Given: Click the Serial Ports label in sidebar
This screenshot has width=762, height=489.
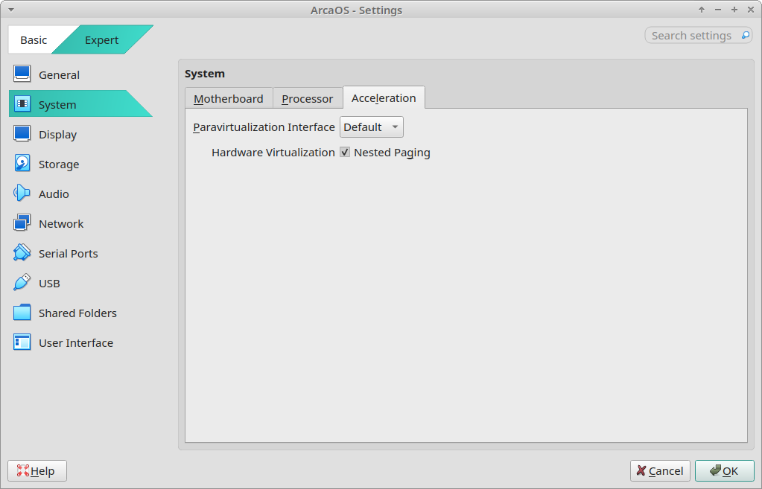Looking at the screenshot, I should pyautogui.click(x=68, y=254).
